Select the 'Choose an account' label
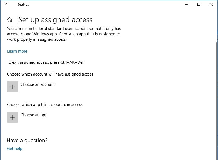Screen dimensions: 218x160 click(x=38, y=84)
